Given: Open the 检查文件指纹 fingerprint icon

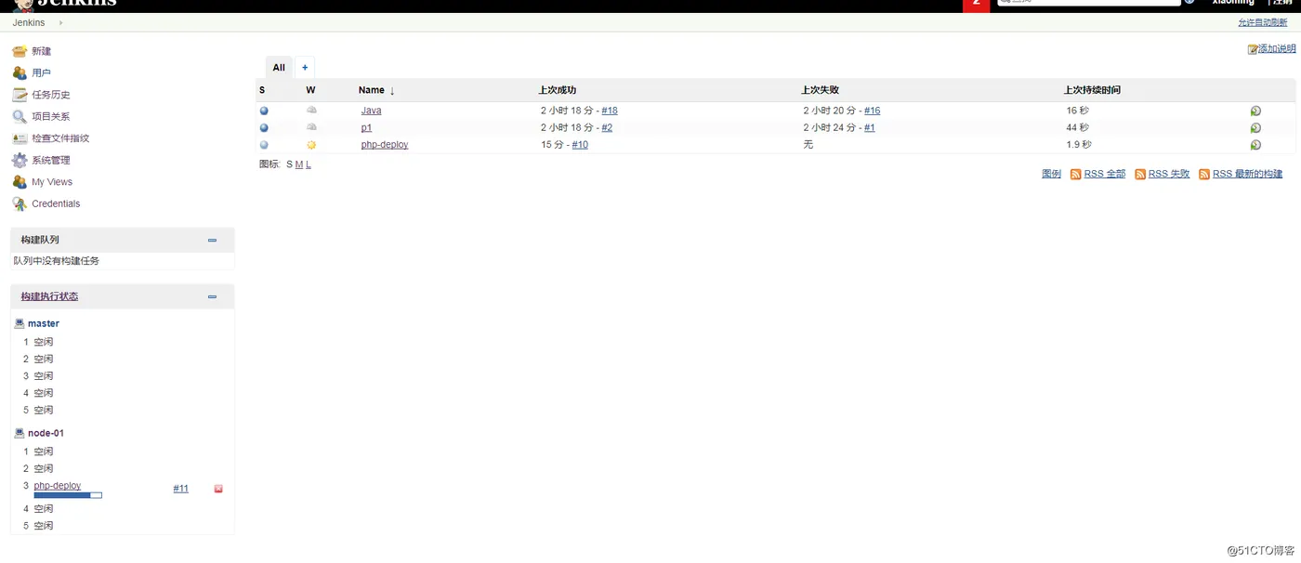Looking at the screenshot, I should 20,138.
